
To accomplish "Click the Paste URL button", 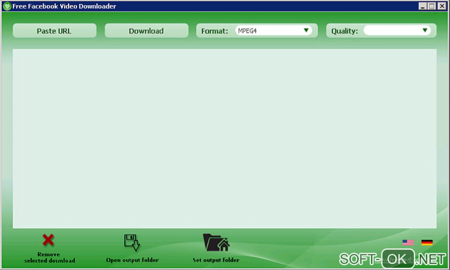I will point(55,31).
